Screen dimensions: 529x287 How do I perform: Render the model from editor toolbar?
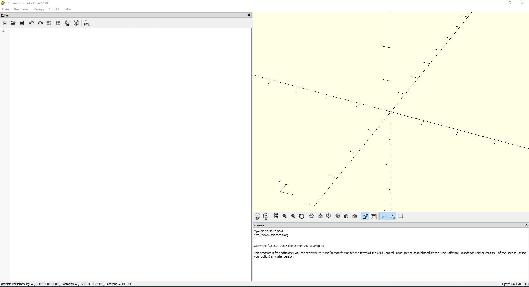(76, 23)
